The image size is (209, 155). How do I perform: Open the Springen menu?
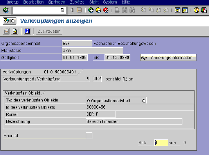point(57,2)
